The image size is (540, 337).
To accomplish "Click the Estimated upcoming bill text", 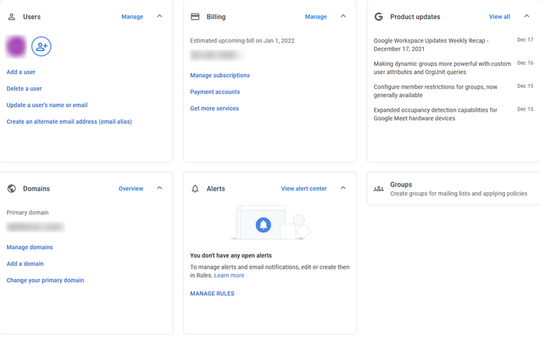I will (242, 41).
